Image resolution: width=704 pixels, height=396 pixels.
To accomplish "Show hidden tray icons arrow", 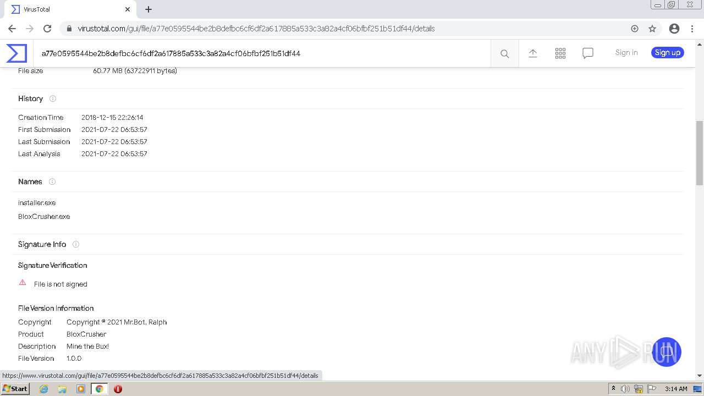I will (613, 389).
